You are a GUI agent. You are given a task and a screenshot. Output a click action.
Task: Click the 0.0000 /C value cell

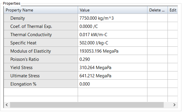pos(113,26)
